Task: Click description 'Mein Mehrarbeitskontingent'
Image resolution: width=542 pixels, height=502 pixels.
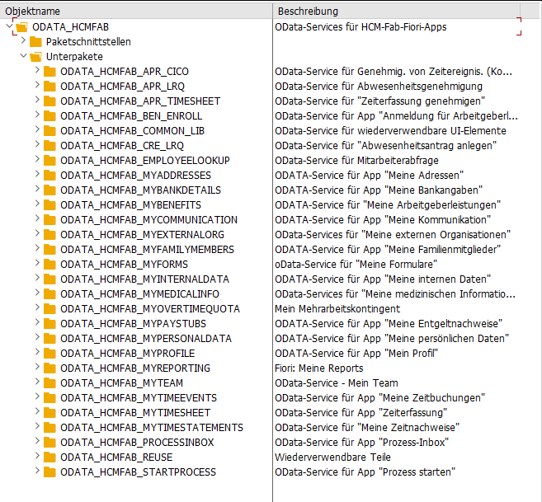Action: [x=337, y=309]
